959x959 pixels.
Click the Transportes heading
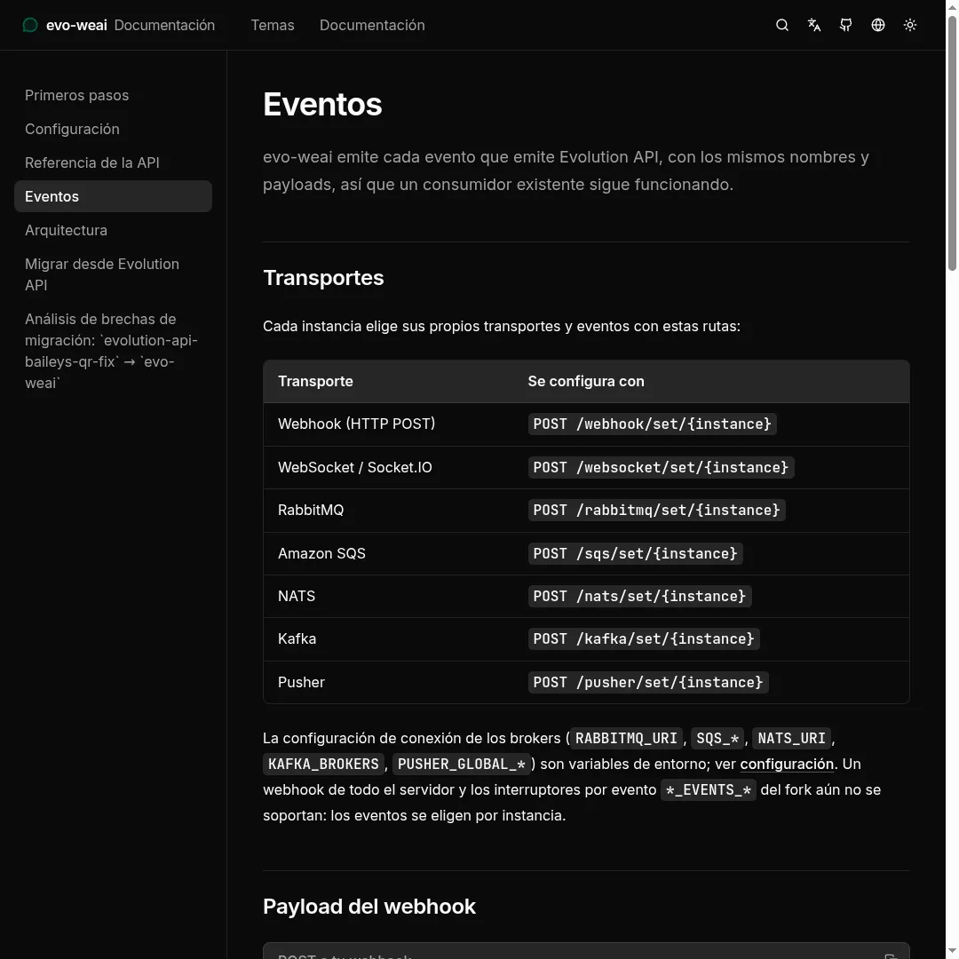(x=323, y=278)
